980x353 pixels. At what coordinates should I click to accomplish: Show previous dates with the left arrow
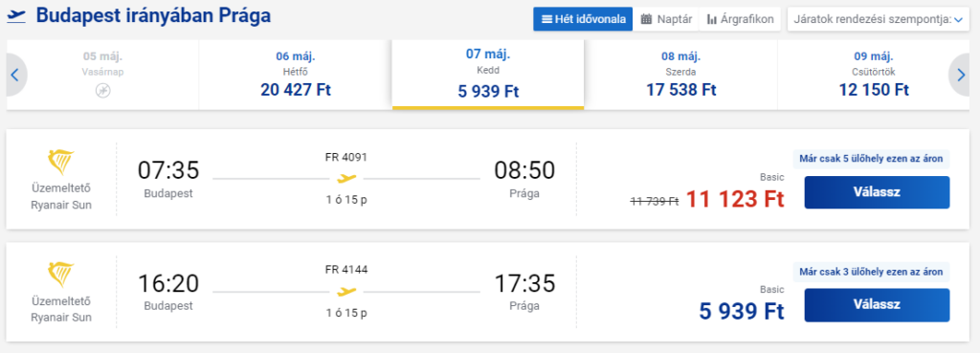(x=15, y=76)
